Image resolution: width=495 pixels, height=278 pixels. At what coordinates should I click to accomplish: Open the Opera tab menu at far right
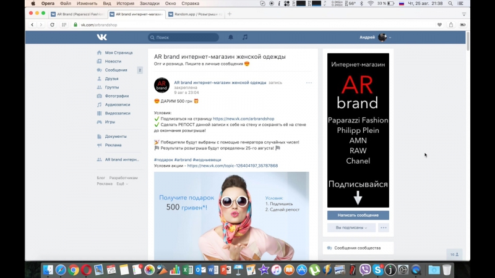click(x=463, y=14)
